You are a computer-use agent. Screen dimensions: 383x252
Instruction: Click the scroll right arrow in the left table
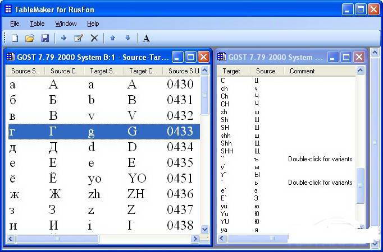click(x=195, y=239)
